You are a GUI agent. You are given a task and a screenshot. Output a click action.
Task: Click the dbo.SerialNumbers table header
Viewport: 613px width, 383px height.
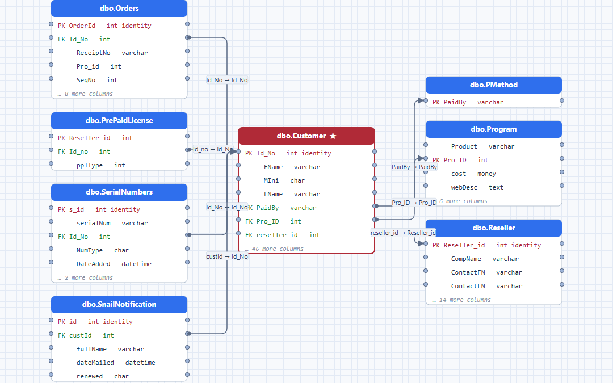point(119,192)
